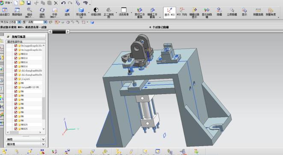Click the 描述性部件名 column header
283x155 pixels.
pos(15,42)
